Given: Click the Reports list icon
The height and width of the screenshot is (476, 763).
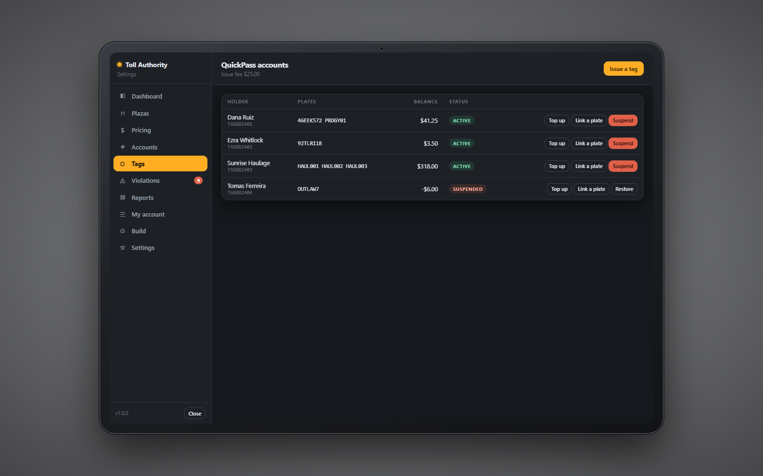Looking at the screenshot, I should pos(123,198).
